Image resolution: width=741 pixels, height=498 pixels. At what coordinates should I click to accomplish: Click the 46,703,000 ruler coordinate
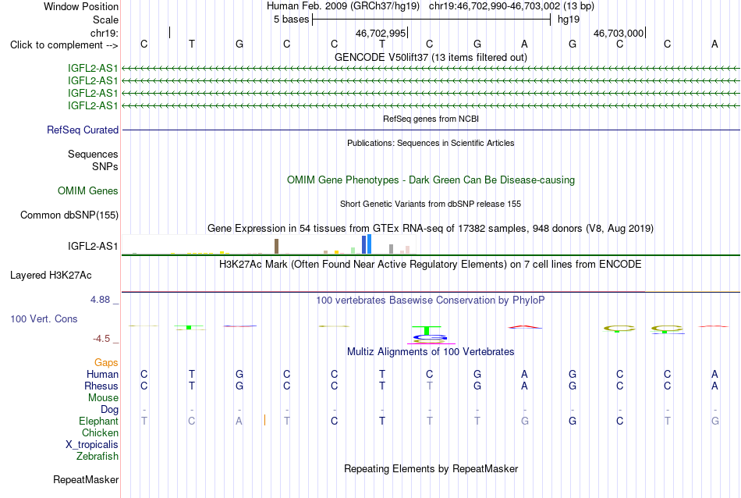click(x=618, y=33)
